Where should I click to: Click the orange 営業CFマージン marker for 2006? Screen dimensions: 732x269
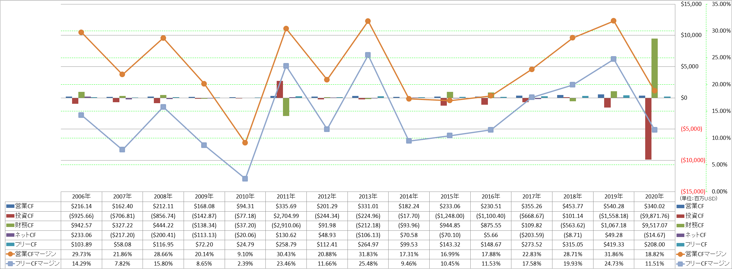click(81, 32)
